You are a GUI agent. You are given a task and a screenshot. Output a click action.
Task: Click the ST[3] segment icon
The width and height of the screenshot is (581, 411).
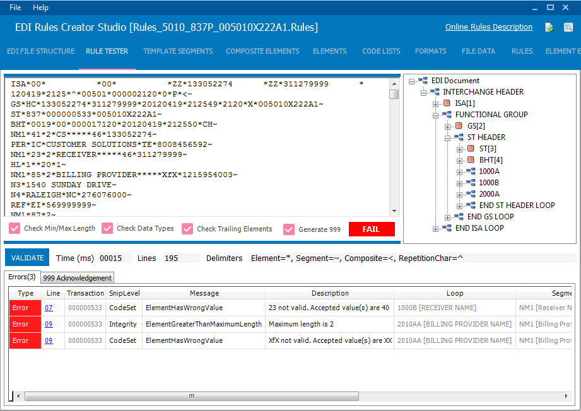coord(471,149)
